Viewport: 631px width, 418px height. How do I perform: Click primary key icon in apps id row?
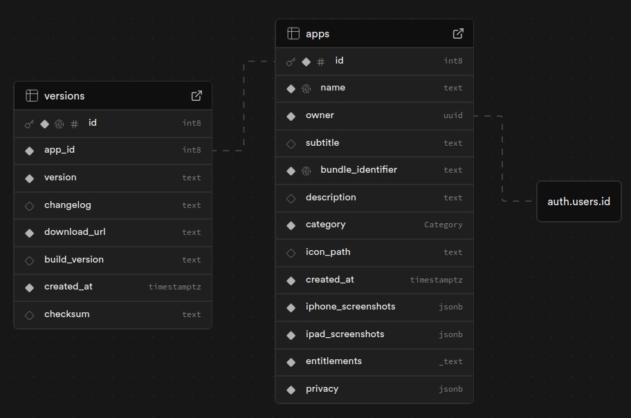click(x=291, y=62)
